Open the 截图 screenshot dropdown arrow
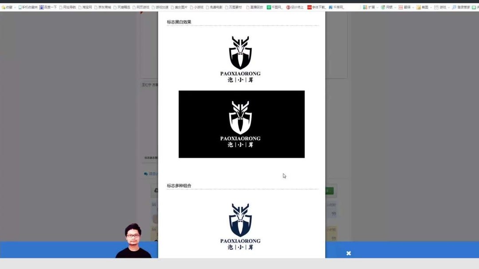479x269 pixels. coord(431,7)
